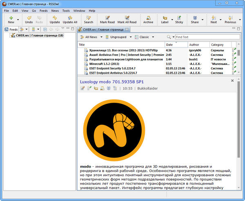Click the New feed toolbar icon
Image resolution: width=245 pixels, height=201 pixels.
point(11,20)
